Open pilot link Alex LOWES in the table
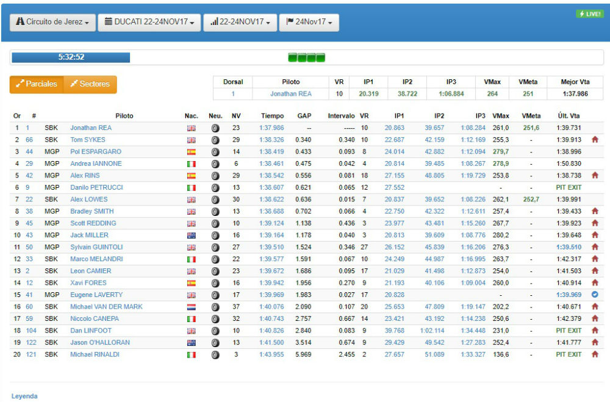The image size is (610, 402). point(88,199)
